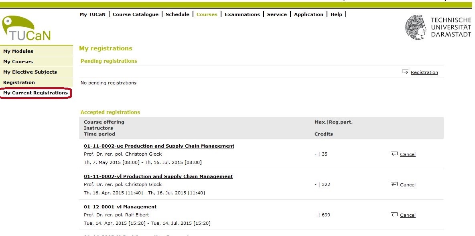
Task: Click the arrow icon beside Registration link
Action: [405, 72]
